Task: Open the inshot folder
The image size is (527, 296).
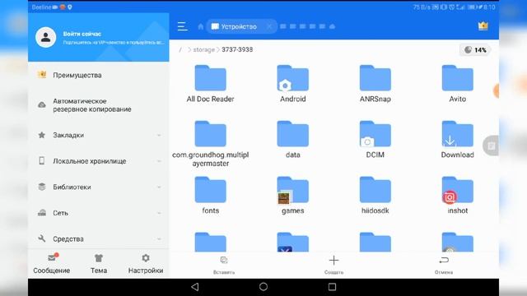Action: coord(458,196)
